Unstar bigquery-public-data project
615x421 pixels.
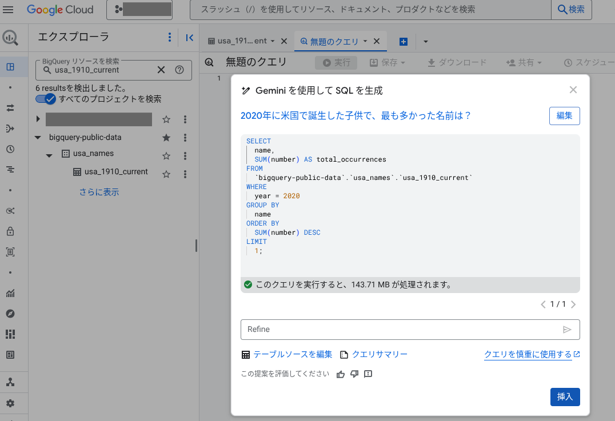(x=166, y=138)
